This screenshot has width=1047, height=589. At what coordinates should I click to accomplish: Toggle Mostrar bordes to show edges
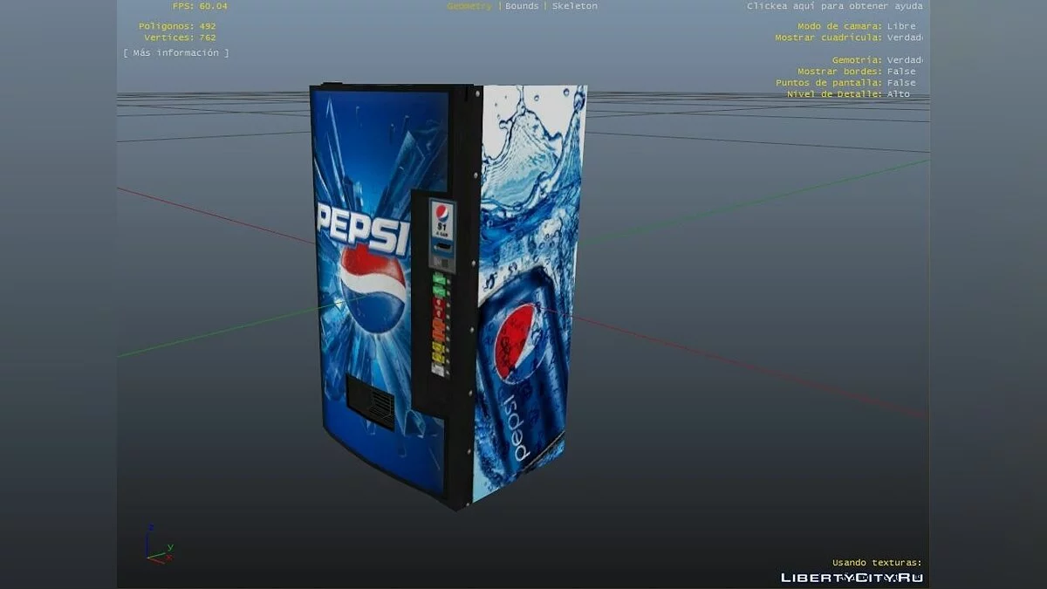(901, 72)
